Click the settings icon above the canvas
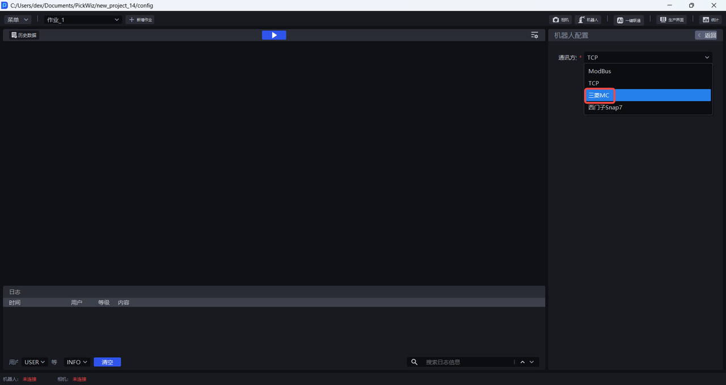The width and height of the screenshot is (726, 385). pos(534,35)
